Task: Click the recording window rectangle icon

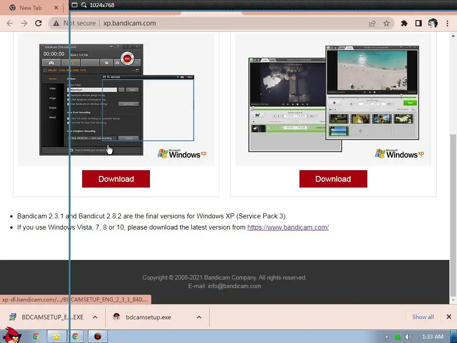Action: pos(75,5)
